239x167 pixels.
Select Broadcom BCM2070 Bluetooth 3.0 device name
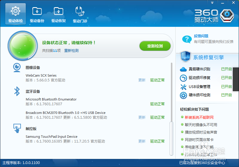coord(65,113)
